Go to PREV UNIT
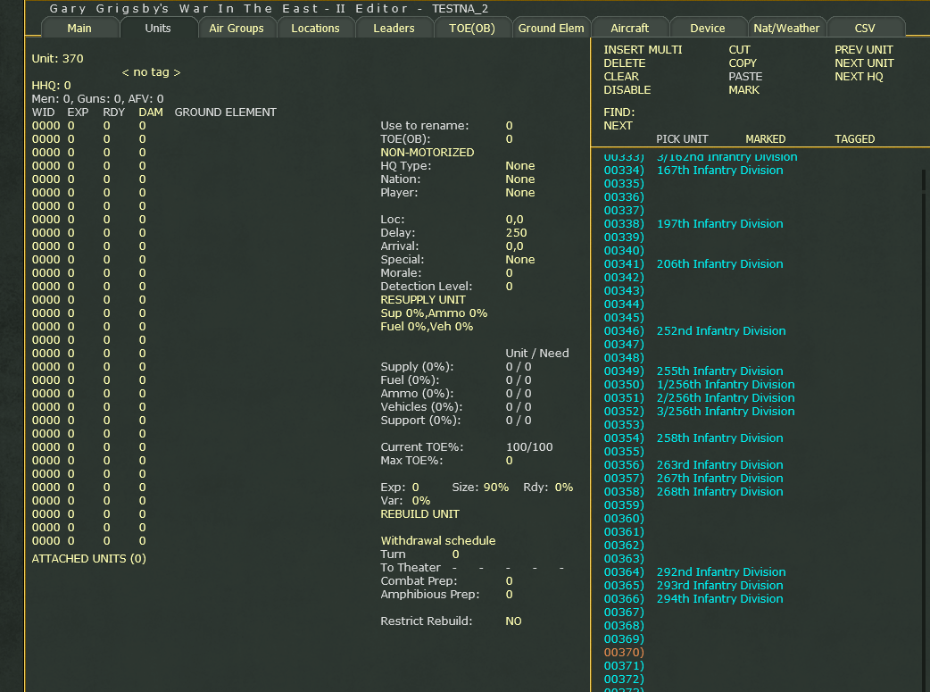 [864, 50]
